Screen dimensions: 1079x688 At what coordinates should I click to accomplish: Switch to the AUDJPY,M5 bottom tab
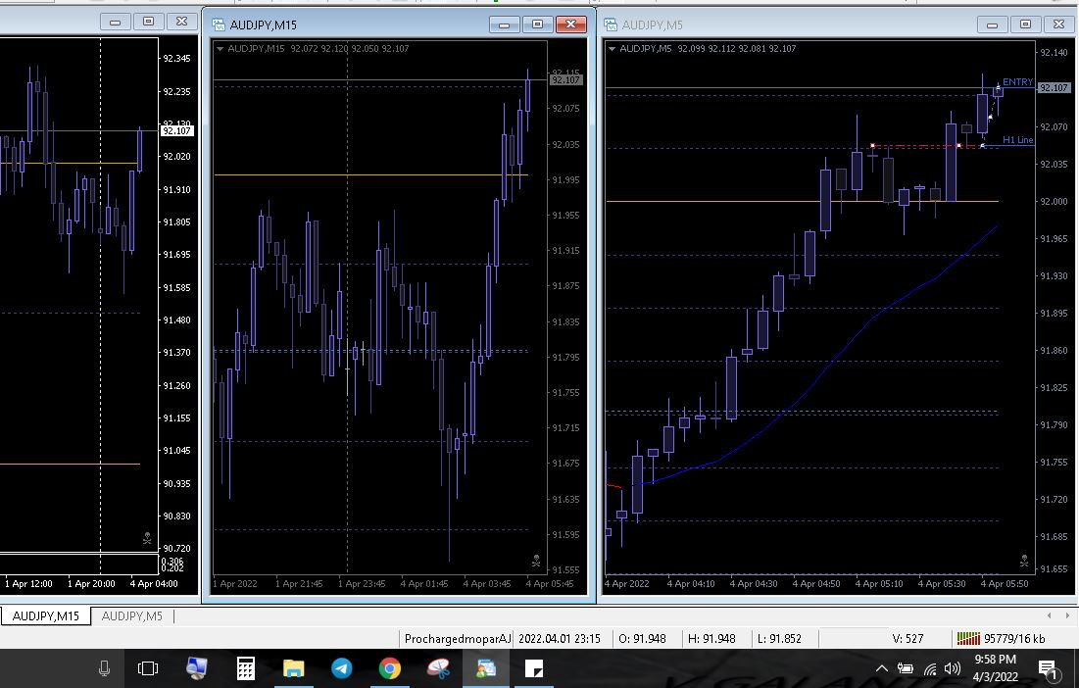pos(131,615)
